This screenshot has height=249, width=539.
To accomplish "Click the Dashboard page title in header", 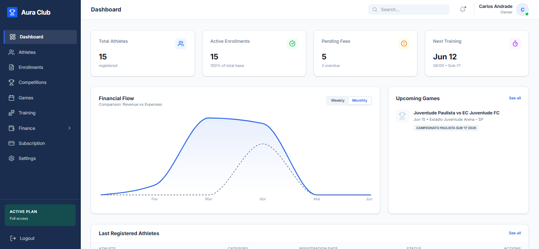I will point(106,10).
